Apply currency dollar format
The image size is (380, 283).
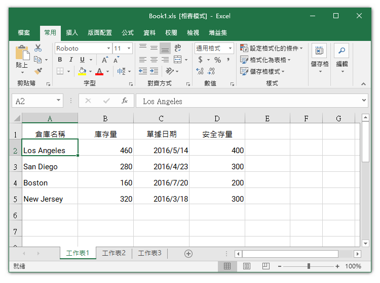[201, 60]
